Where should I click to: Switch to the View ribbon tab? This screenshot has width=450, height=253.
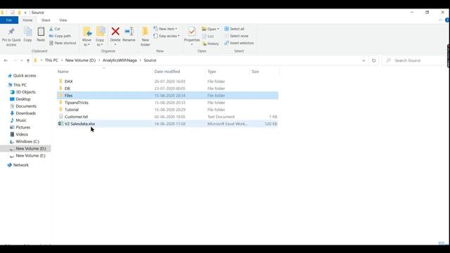[x=63, y=20]
